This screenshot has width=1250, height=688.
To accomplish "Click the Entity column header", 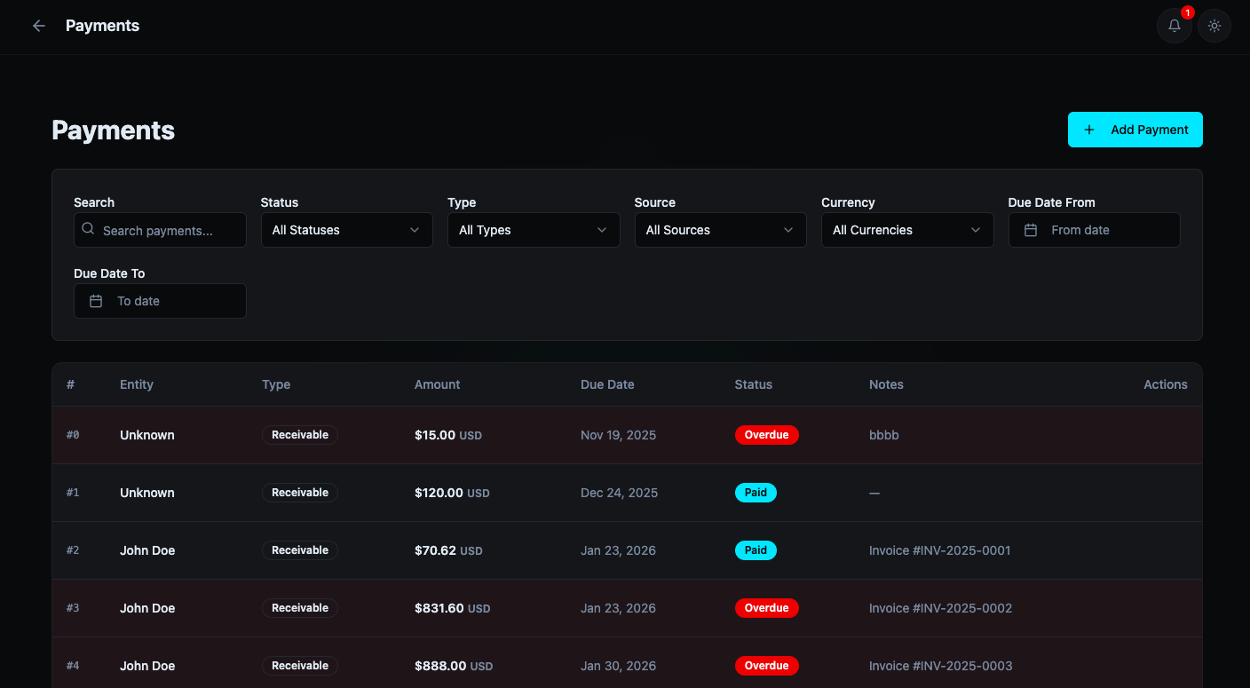I will (137, 384).
